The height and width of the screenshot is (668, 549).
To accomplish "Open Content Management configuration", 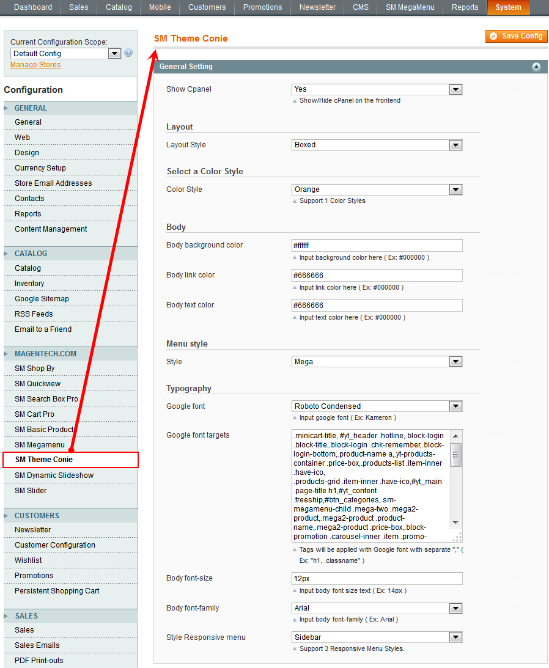I will click(70, 229).
